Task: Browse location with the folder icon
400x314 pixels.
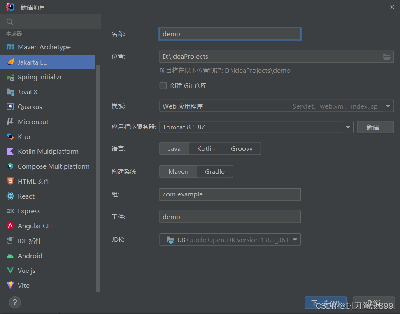Action: 387,57
